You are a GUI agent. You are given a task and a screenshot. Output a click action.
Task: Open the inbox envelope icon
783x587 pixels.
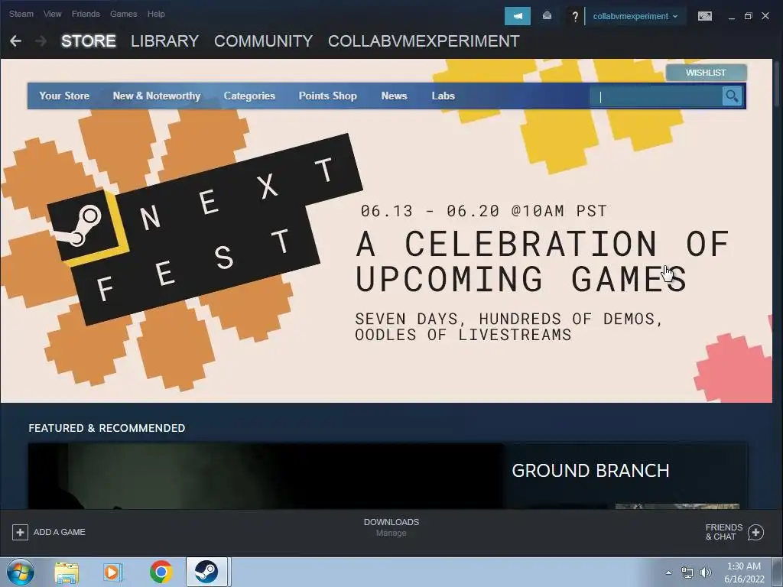tap(547, 16)
